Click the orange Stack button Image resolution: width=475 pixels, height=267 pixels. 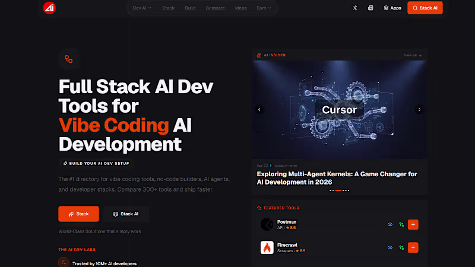point(78,214)
